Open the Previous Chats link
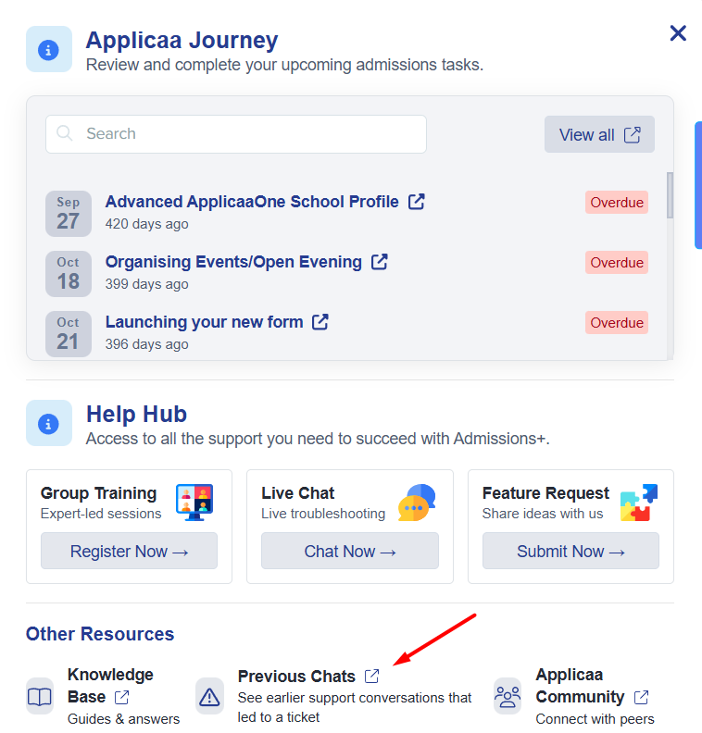The width and height of the screenshot is (702, 733). (296, 677)
